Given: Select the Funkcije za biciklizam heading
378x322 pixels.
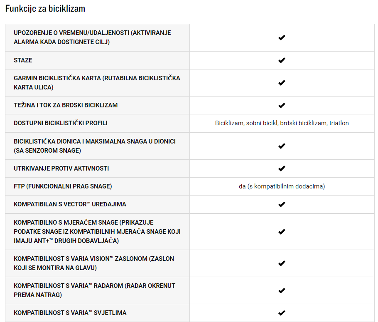Looking at the screenshot, I should [x=45, y=9].
